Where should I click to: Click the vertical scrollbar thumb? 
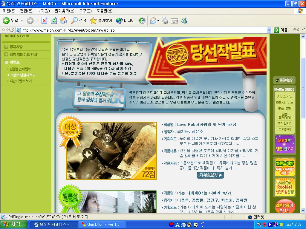(303, 88)
